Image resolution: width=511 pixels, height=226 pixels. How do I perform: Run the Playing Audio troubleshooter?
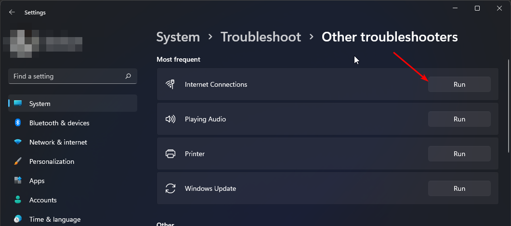click(459, 119)
